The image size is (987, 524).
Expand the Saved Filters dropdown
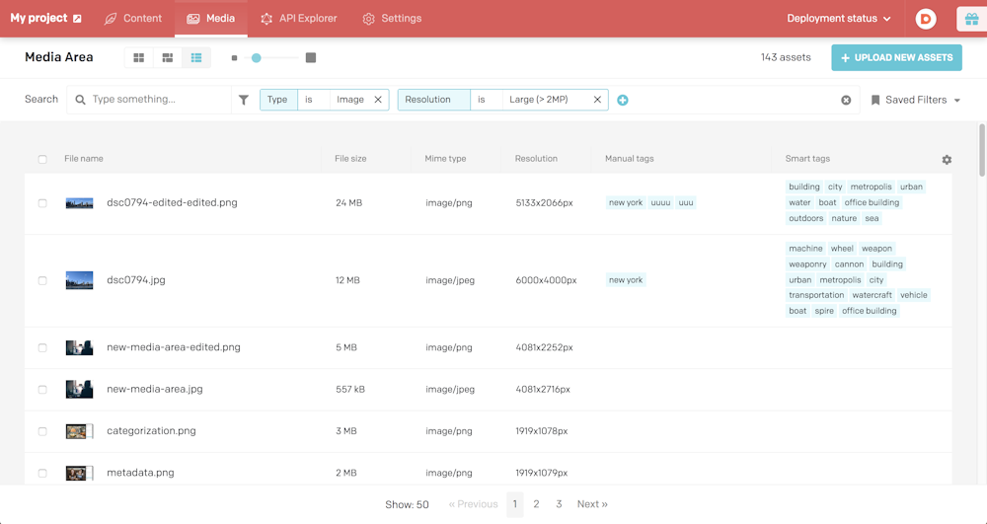point(915,101)
